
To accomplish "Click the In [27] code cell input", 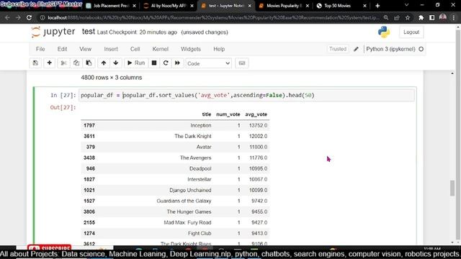I will pos(246,95).
